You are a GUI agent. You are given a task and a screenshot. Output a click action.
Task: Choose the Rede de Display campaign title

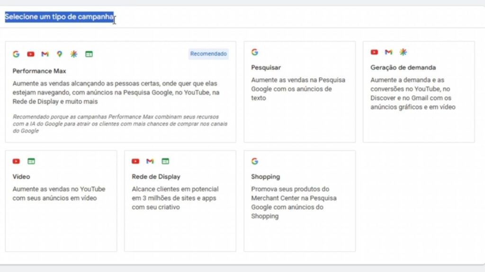coord(156,177)
